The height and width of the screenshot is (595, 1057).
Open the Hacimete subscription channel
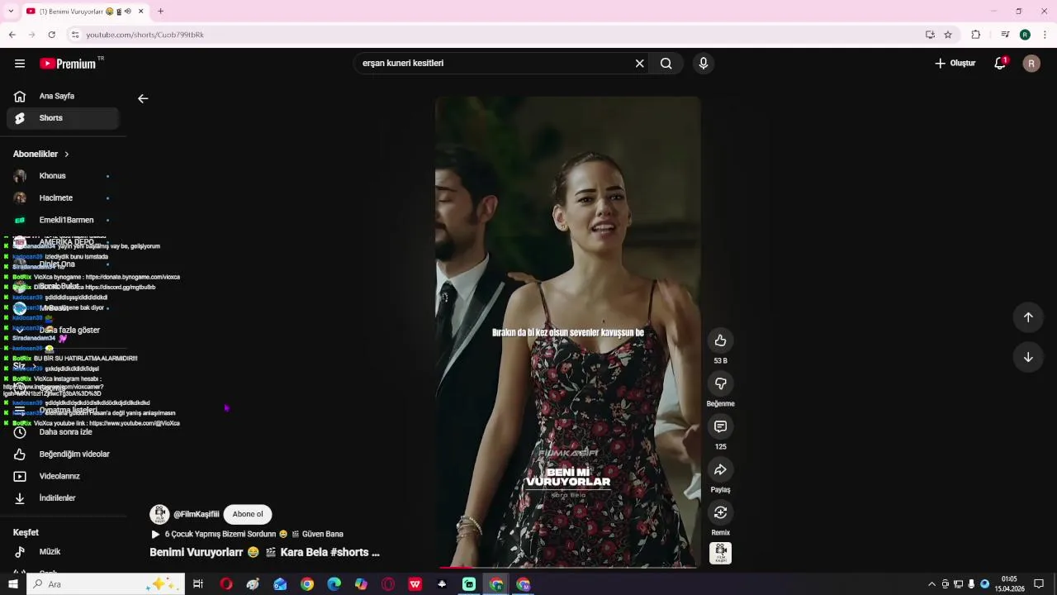64,198
